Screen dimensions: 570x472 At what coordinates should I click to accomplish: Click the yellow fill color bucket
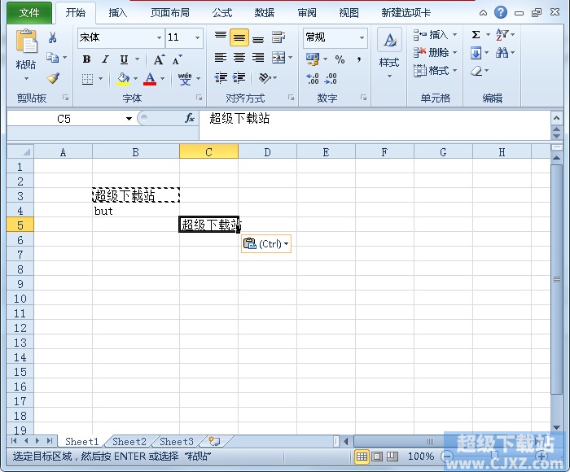(x=123, y=79)
